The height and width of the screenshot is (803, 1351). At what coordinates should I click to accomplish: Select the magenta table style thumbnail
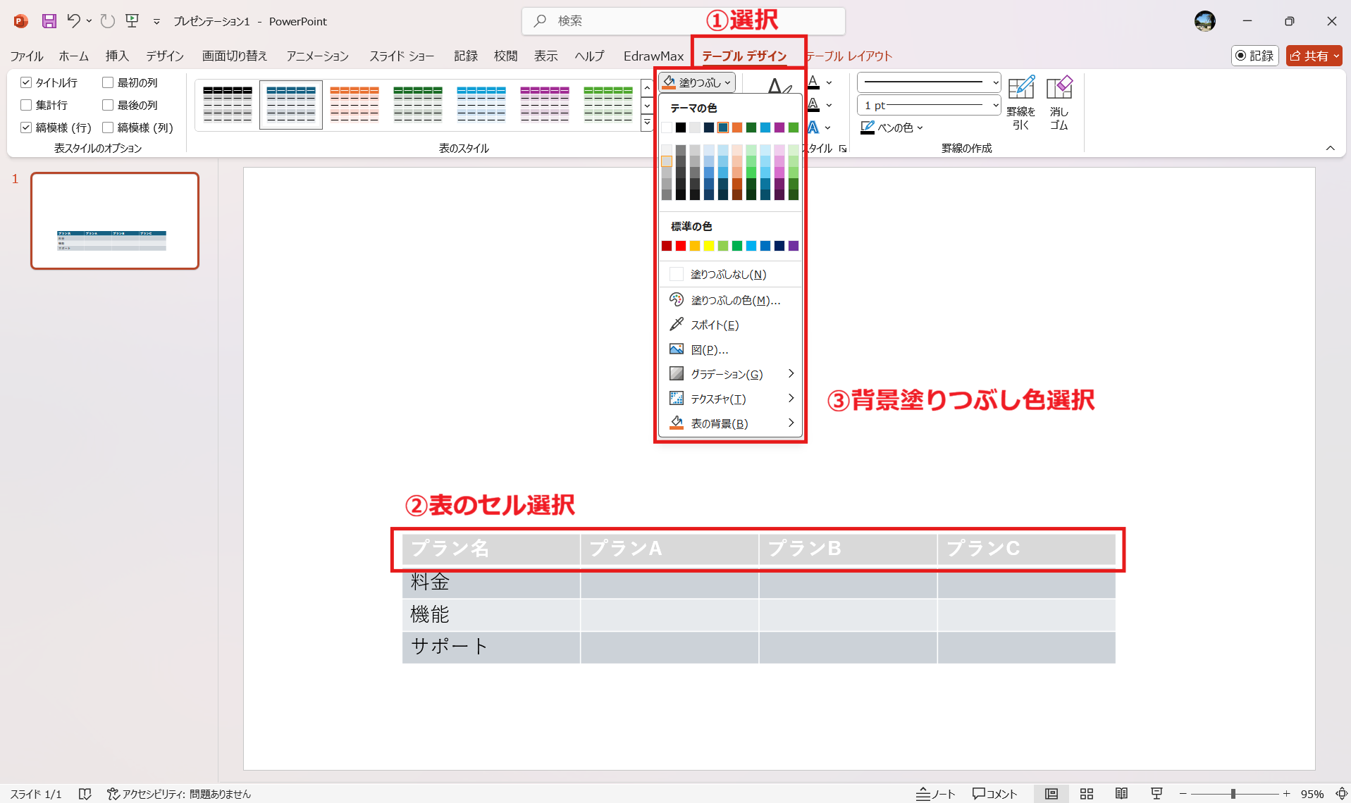545,104
